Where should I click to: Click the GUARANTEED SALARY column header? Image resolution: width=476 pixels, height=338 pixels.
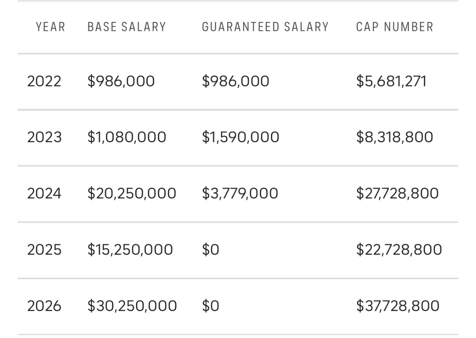[265, 27]
